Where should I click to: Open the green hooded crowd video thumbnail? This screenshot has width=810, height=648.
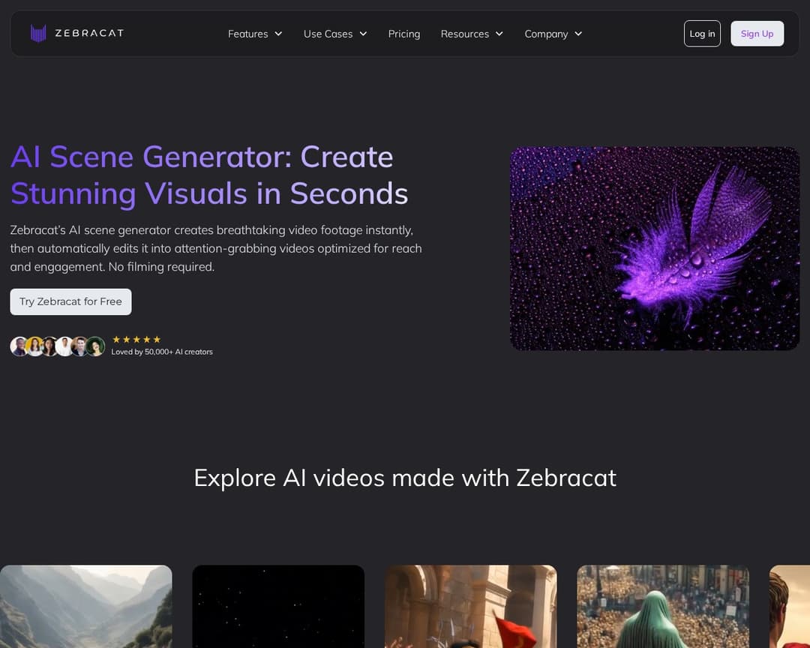coord(663,606)
